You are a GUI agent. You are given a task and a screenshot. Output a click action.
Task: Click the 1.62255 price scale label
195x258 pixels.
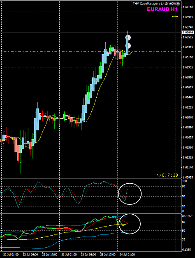pos(188,107)
